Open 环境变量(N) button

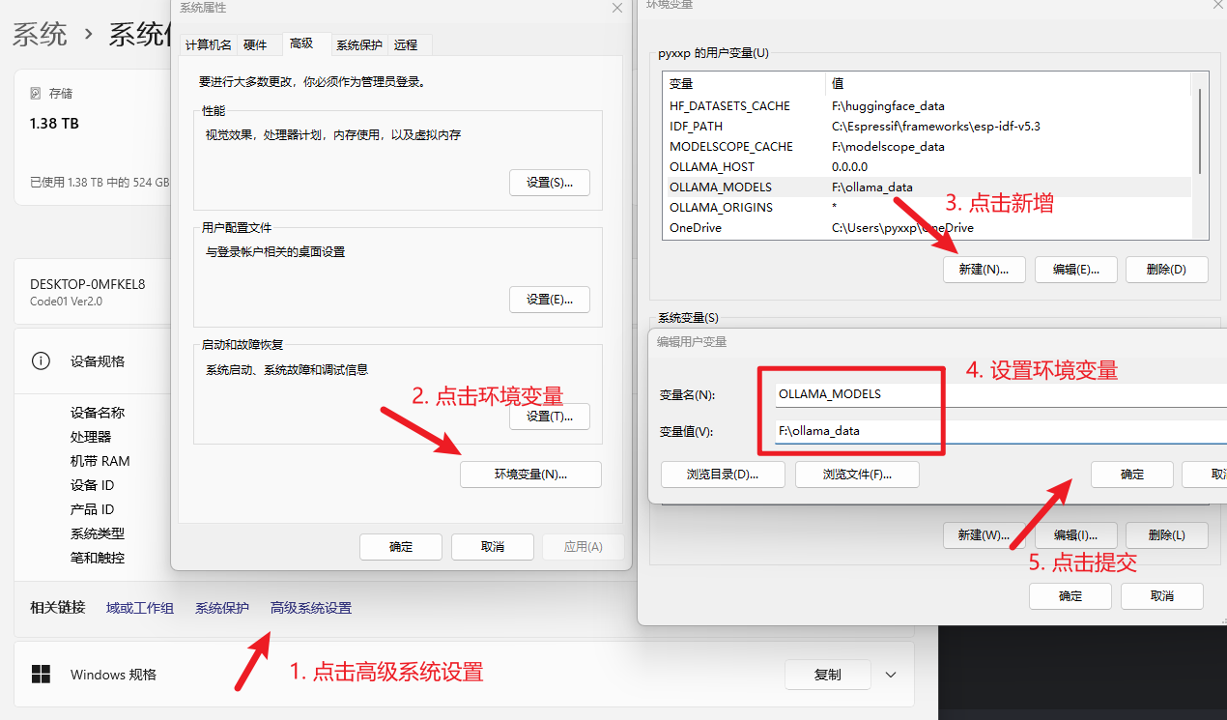[530, 475]
